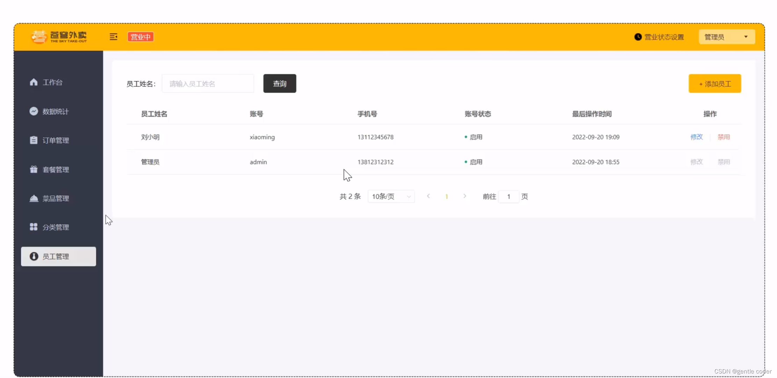
Task: Click the 数据统计 chart icon
Action: tap(34, 111)
